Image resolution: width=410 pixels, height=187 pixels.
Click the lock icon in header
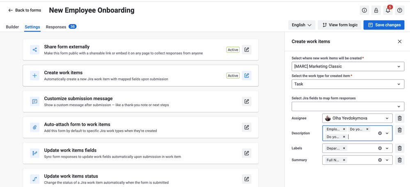click(x=376, y=10)
